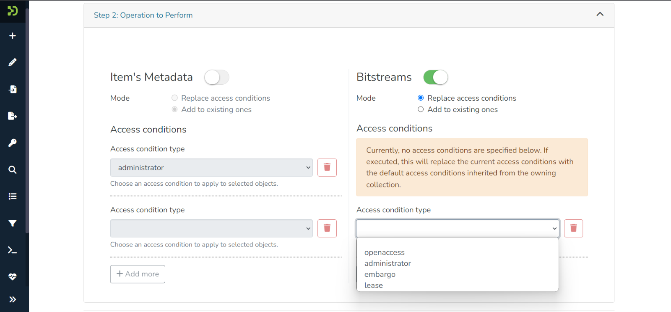Expand sidebar with double chevron icon
This screenshot has width=671, height=312.
[x=13, y=299]
